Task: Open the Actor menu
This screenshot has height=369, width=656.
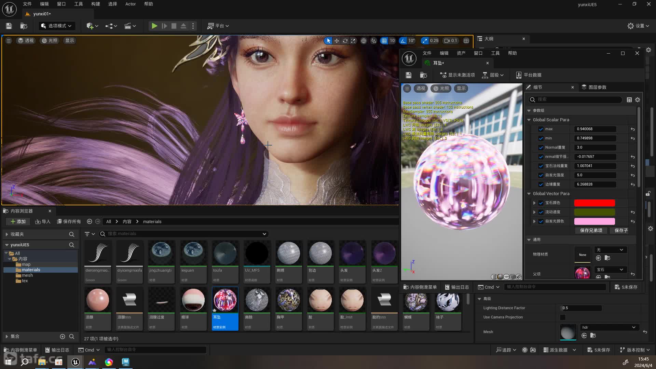Action: click(131, 4)
